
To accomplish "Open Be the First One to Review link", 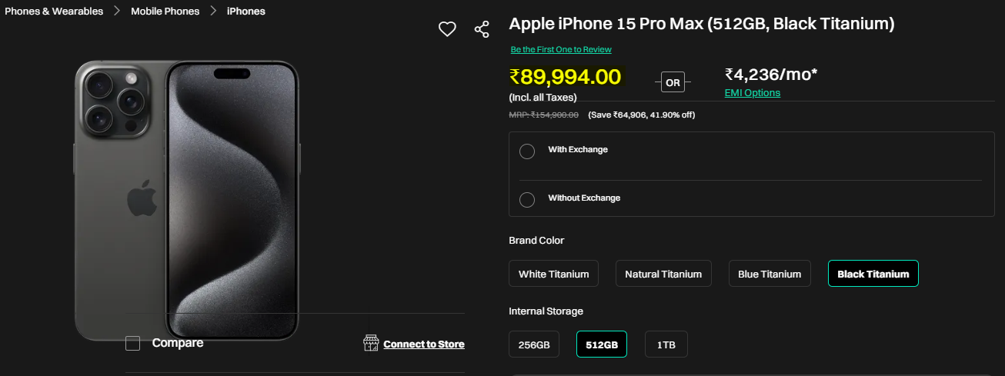I will (x=561, y=50).
